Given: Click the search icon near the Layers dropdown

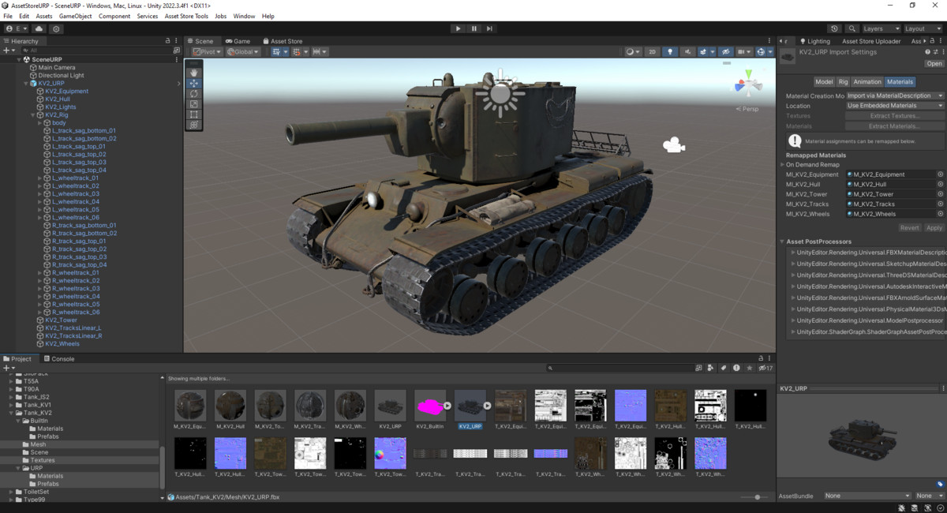Looking at the screenshot, I should 852,28.
